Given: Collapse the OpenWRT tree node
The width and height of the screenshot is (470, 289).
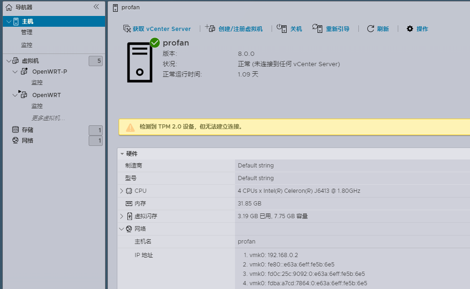Looking at the screenshot, I should pos(15,95).
